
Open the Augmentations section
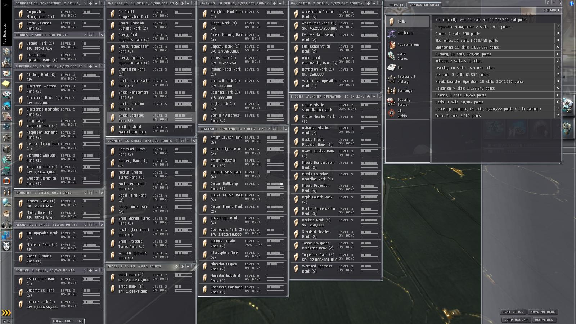408,45
